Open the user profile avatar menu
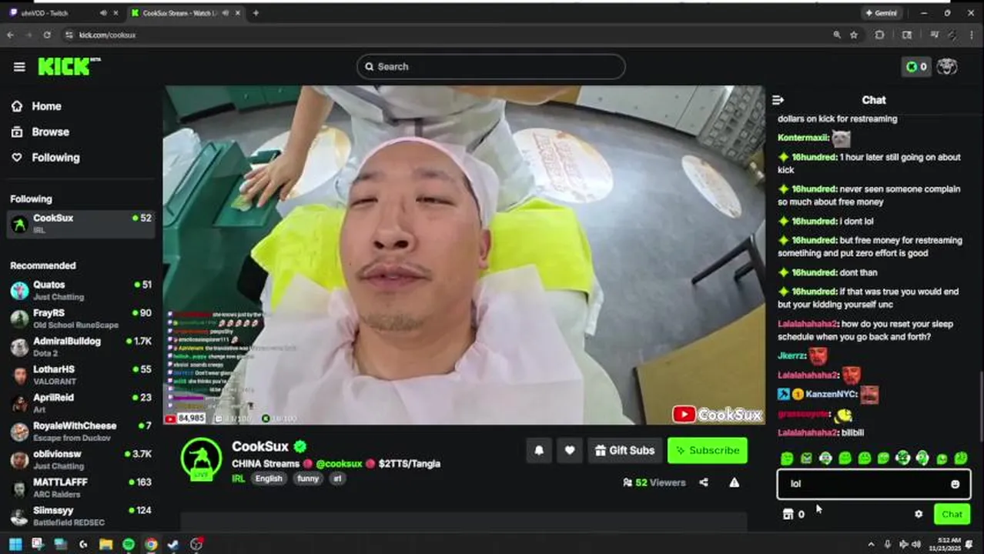The width and height of the screenshot is (984, 554). (x=947, y=67)
